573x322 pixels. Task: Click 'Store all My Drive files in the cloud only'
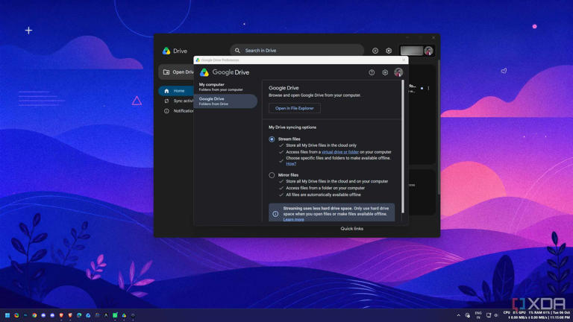(x=322, y=145)
